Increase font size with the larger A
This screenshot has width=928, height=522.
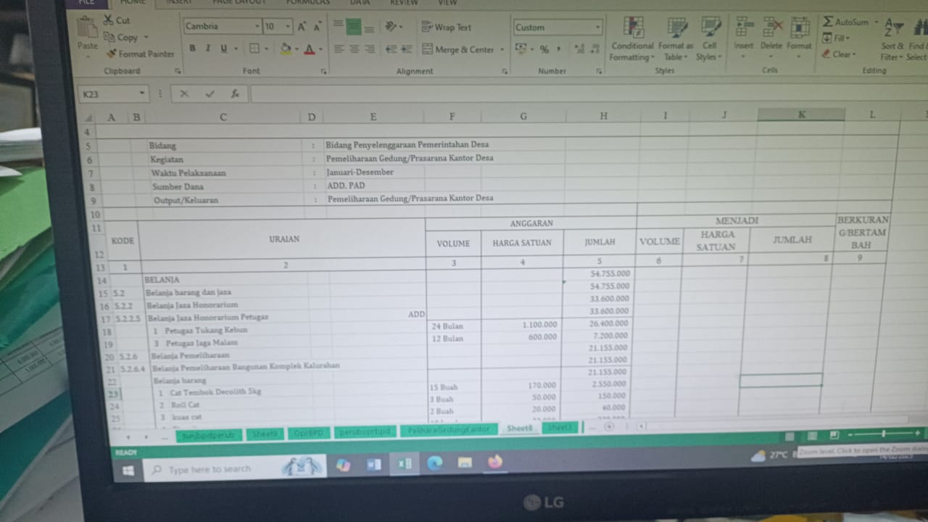pos(302,27)
